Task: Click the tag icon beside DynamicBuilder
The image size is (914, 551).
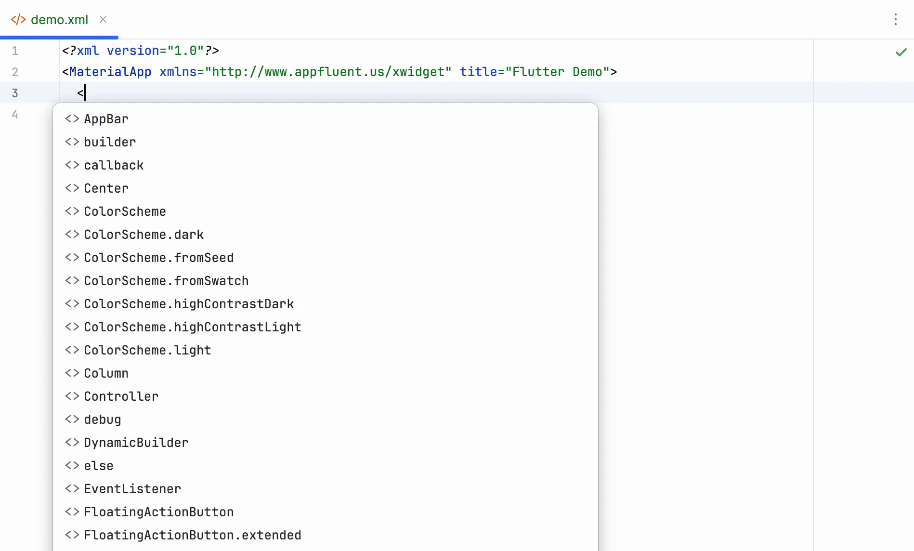Action: tap(72, 443)
